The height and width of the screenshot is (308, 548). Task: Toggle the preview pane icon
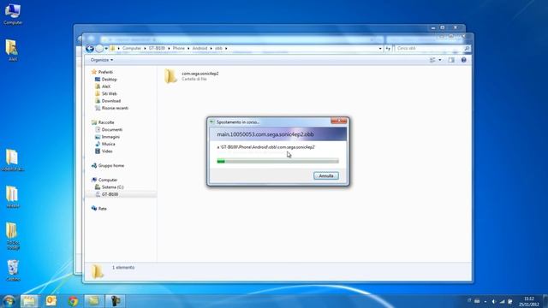(x=451, y=60)
